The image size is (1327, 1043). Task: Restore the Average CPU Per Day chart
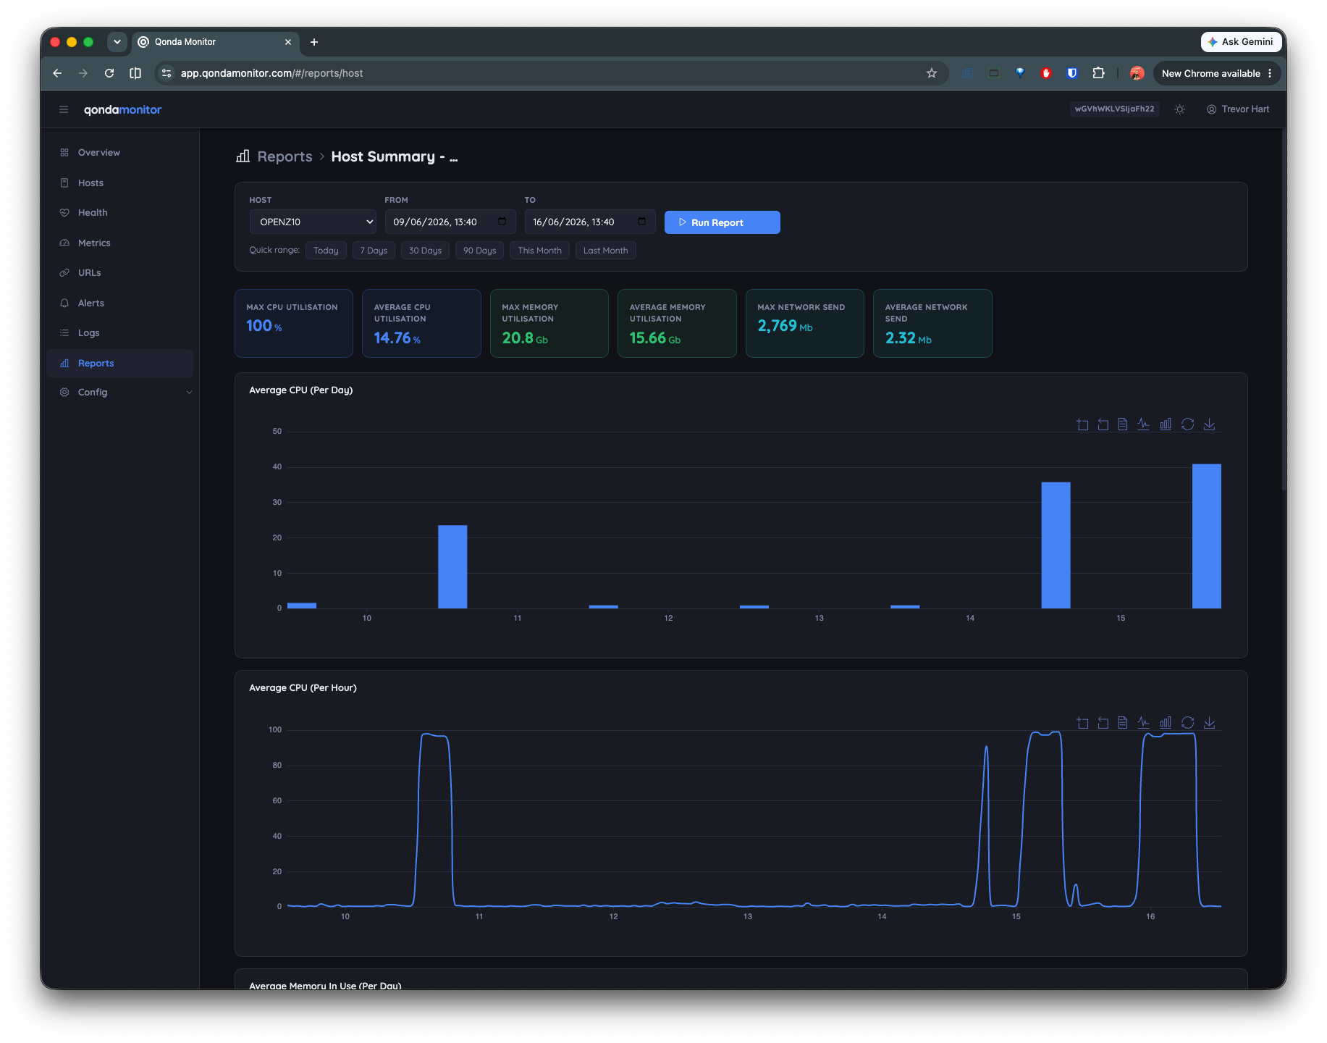[1188, 424]
